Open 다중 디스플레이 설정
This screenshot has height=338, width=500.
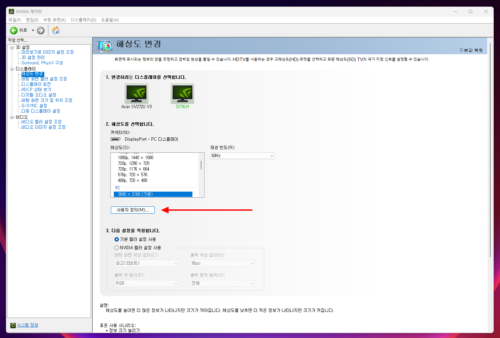click(x=41, y=111)
